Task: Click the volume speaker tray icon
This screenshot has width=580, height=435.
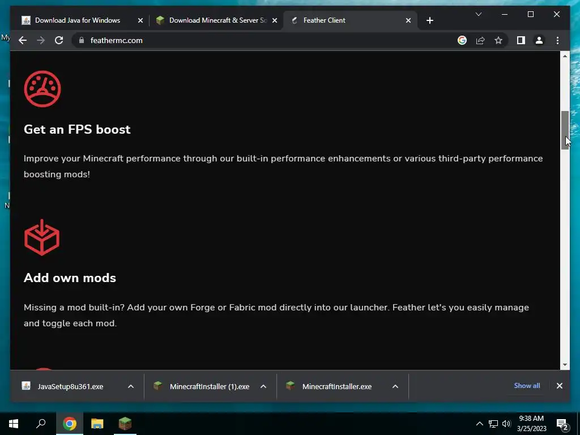Action: pos(506,424)
